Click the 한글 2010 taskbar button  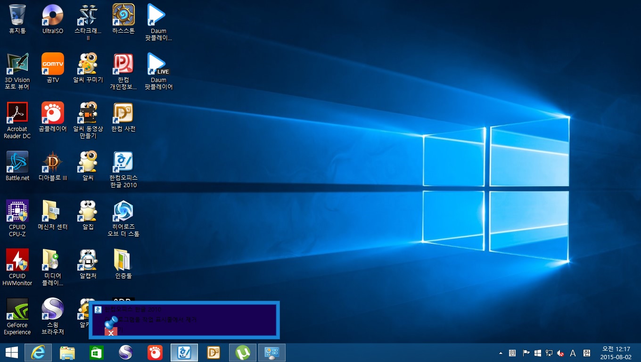184,353
